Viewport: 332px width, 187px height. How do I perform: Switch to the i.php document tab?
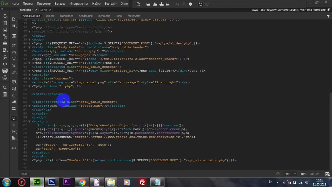pos(44,10)
